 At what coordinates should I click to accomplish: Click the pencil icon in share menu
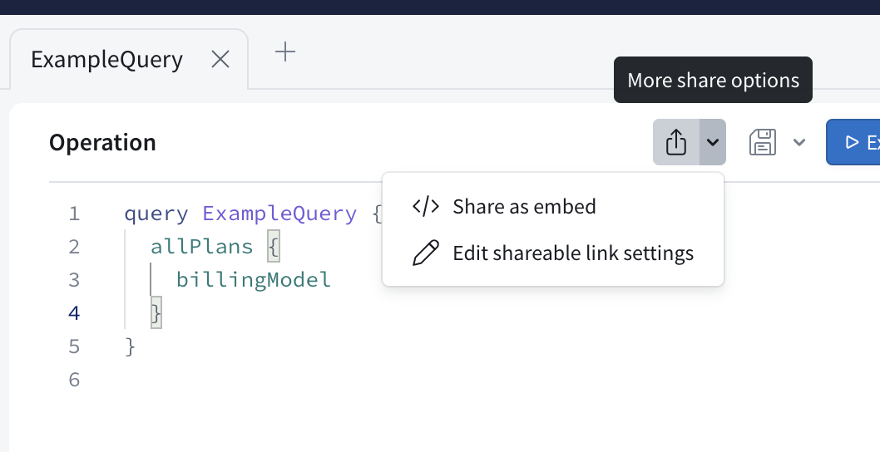point(426,253)
